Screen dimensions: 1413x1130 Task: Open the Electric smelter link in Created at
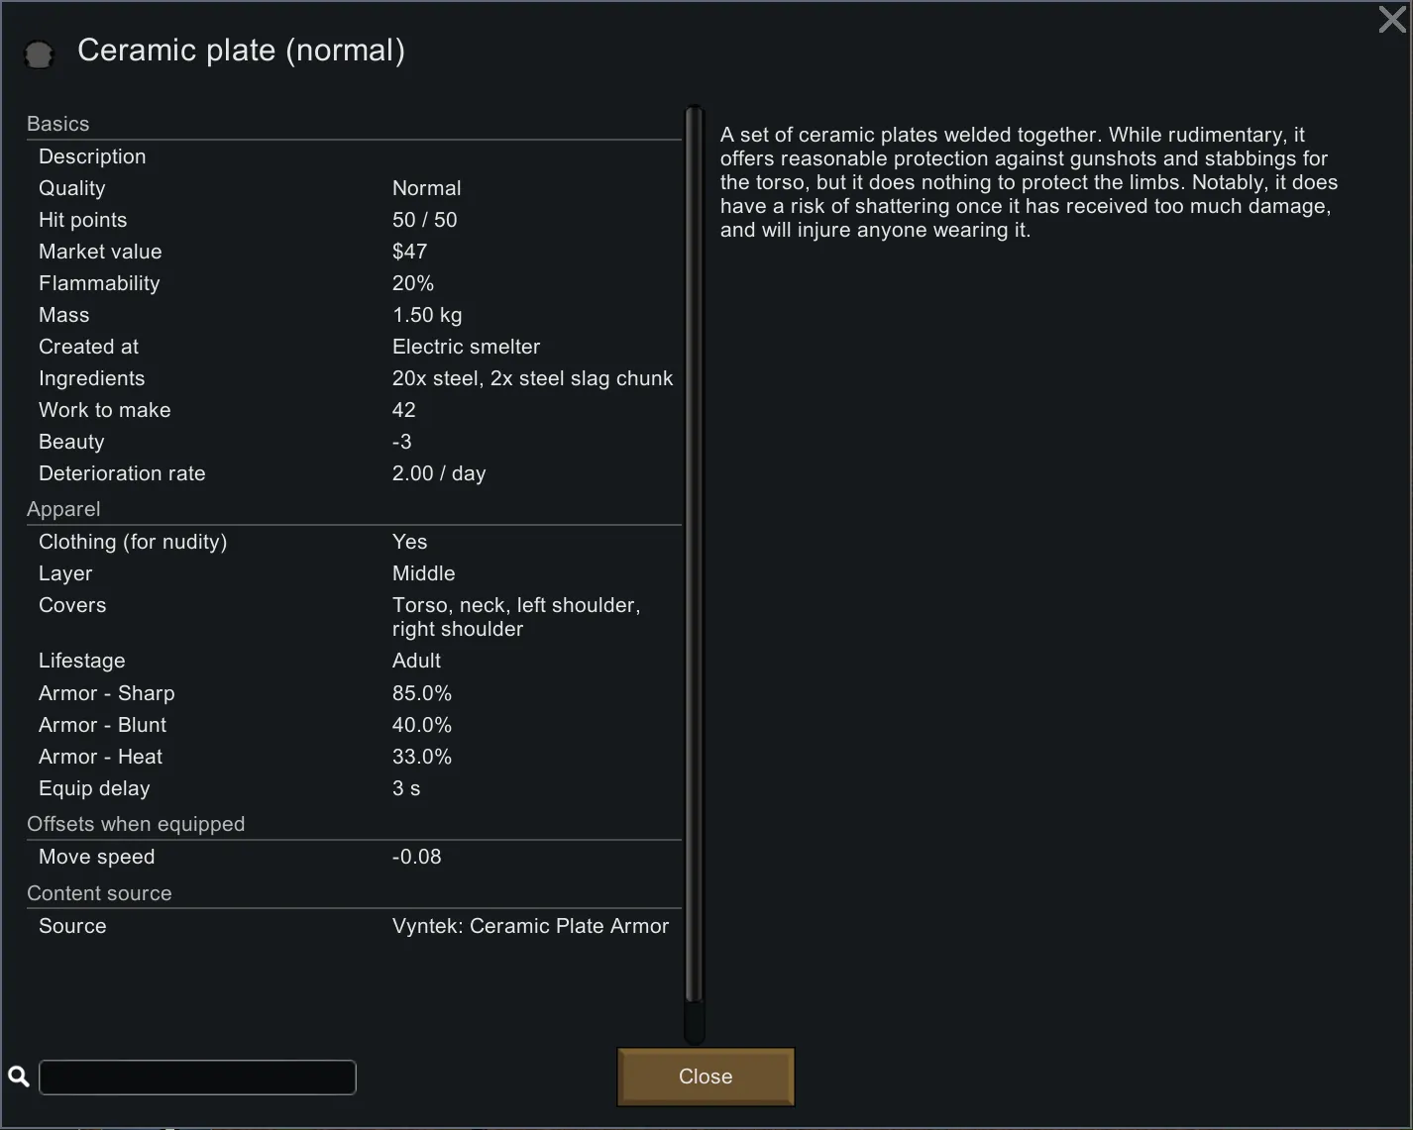(x=466, y=347)
